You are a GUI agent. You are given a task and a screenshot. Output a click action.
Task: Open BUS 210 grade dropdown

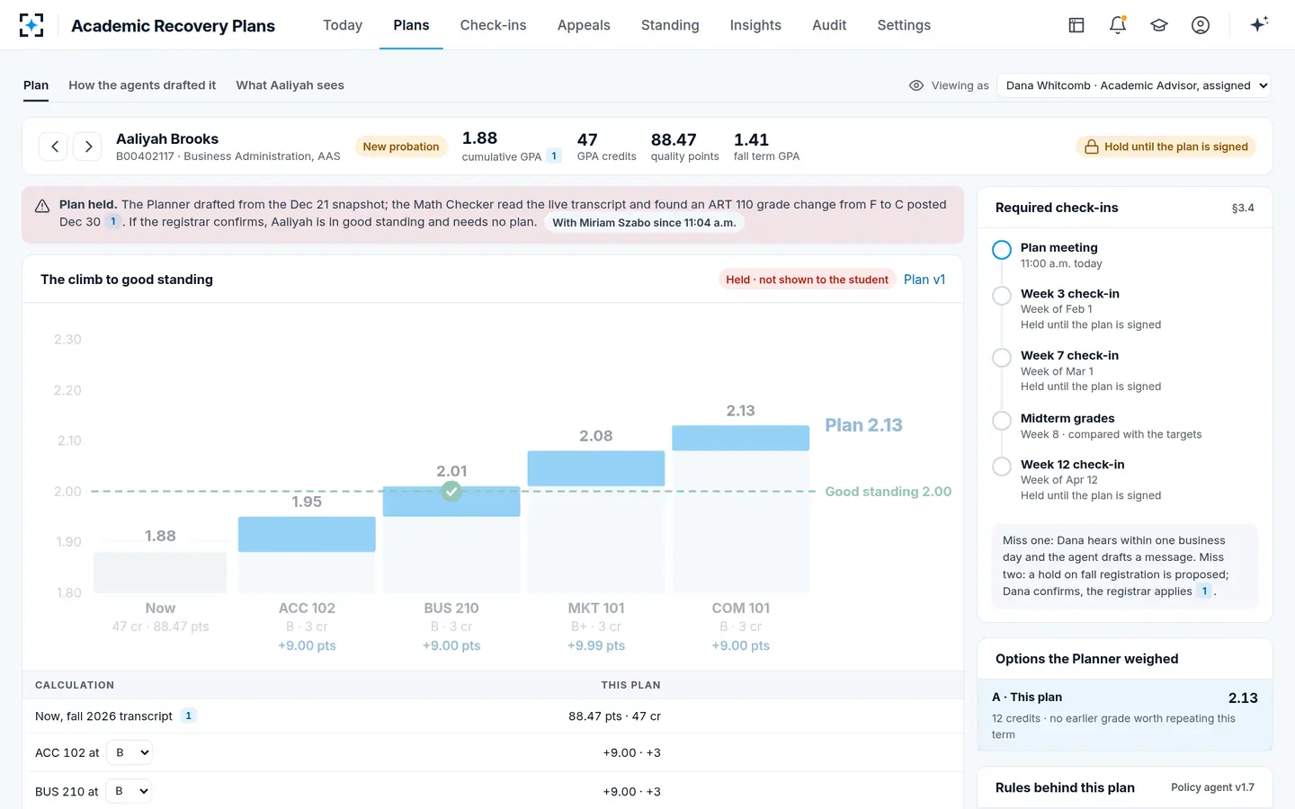click(x=129, y=791)
